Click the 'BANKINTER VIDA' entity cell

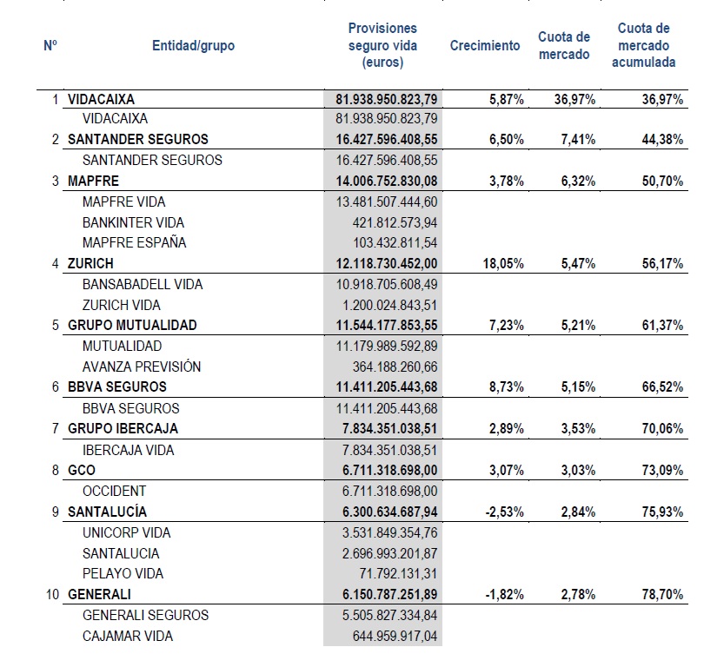tap(133, 222)
